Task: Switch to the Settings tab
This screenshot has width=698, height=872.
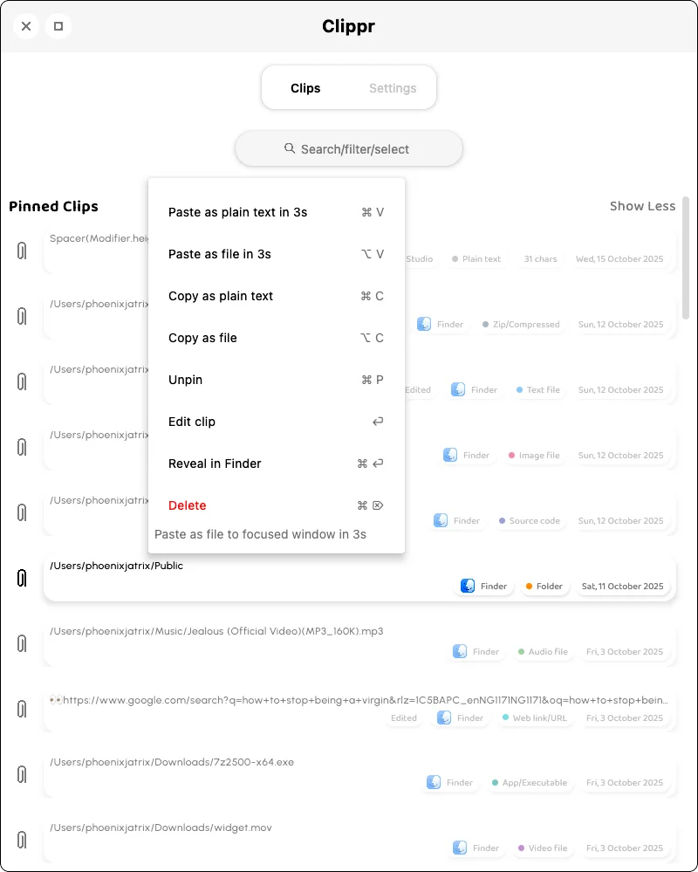Action: click(x=393, y=88)
